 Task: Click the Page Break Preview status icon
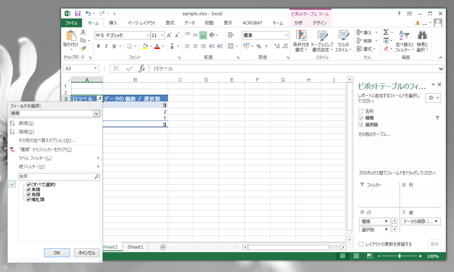point(370,256)
